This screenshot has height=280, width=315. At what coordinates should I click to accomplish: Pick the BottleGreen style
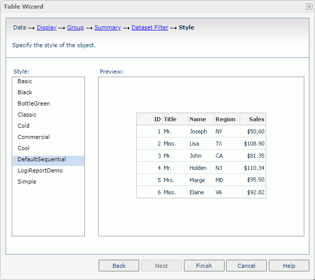point(34,103)
